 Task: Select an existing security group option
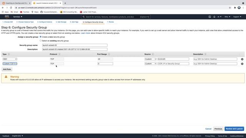tap(40, 41)
